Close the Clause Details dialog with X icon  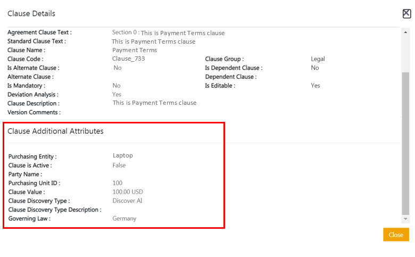coord(406,14)
